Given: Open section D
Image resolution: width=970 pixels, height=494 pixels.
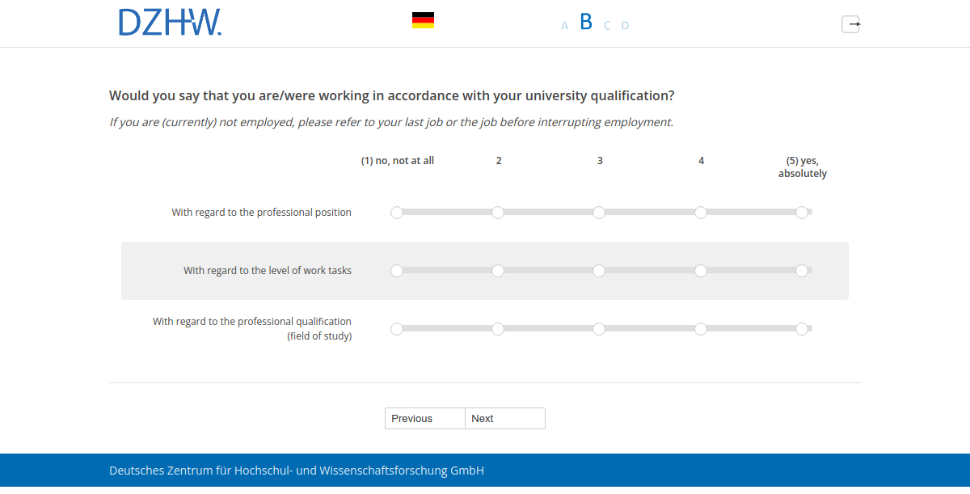Looking at the screenshot, I should pos(625,25).
